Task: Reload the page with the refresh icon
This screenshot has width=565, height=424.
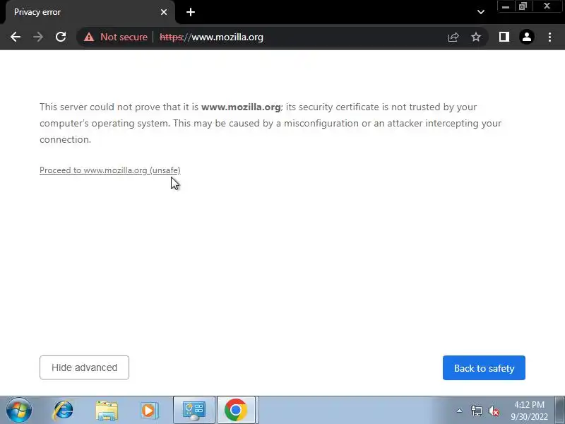Action: [61, 37]
